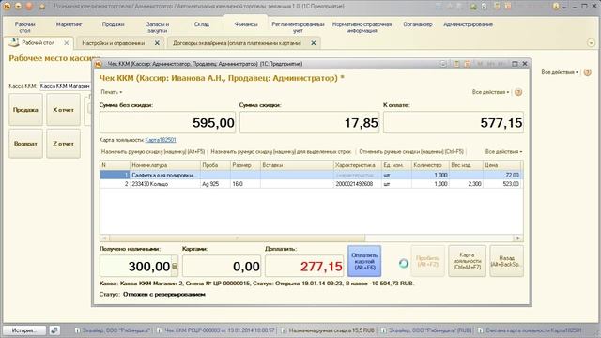Open the 1C main menu icon

tap(7, 7)
